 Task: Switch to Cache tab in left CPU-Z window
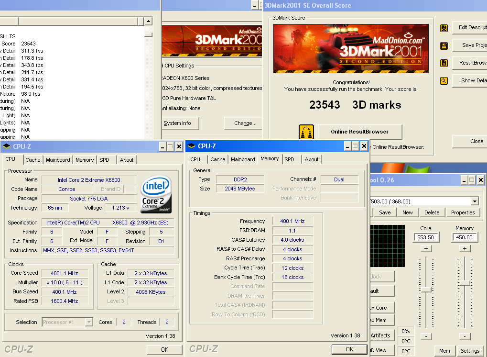coord(33,160)
